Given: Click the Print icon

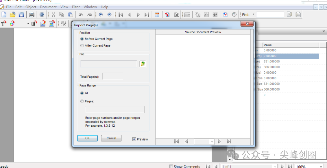Looking at the screenshot, I should (32, 14).
